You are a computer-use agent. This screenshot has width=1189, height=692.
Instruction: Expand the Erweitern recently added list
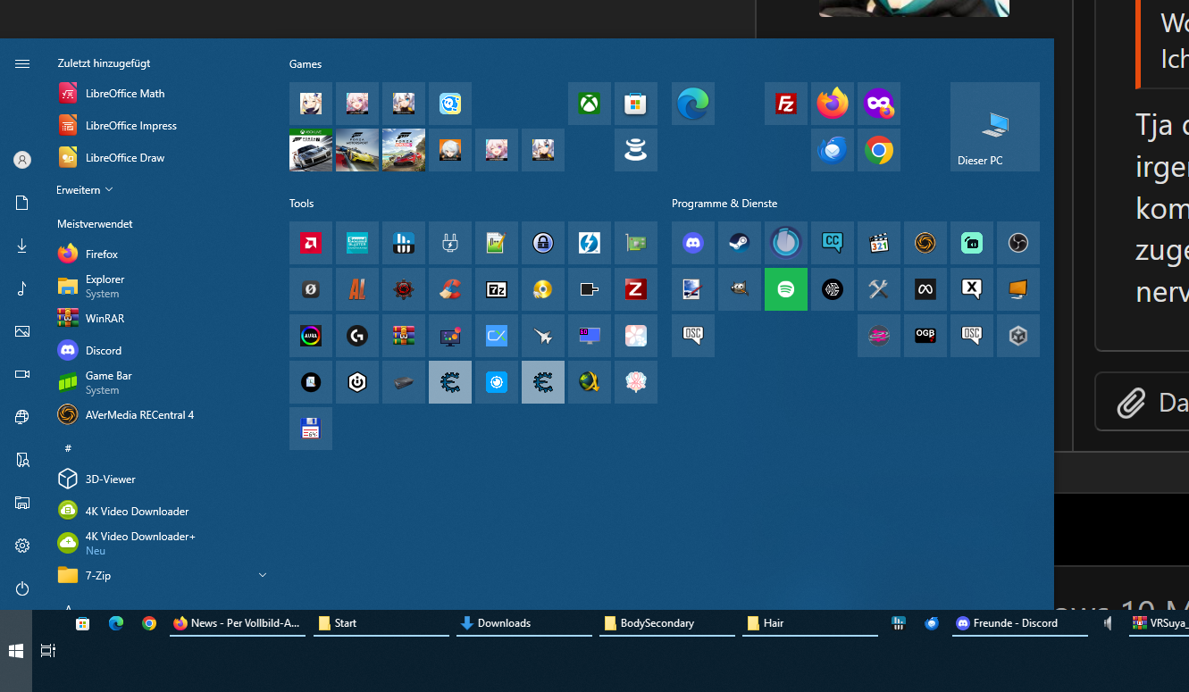[x=85, y=190]
